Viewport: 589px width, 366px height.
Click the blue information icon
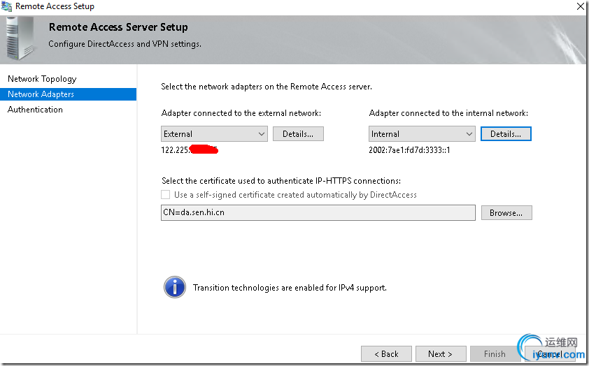point(174,286)
